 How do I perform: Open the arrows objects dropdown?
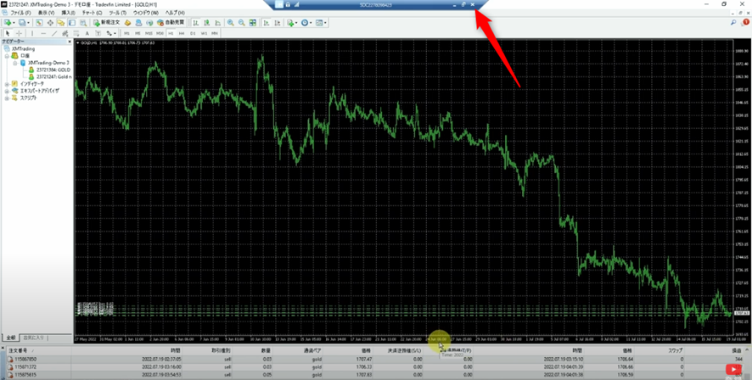click(111, 33)
